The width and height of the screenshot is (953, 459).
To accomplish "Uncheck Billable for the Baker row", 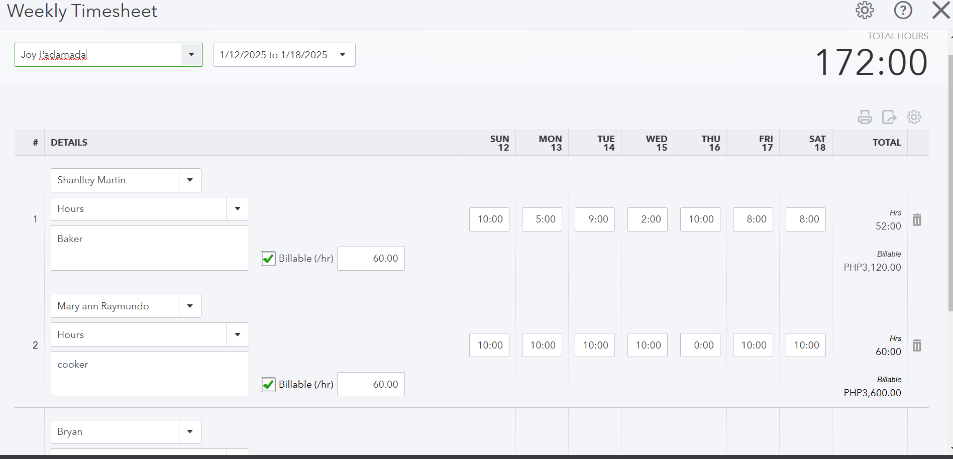I will tap(268, 259).
